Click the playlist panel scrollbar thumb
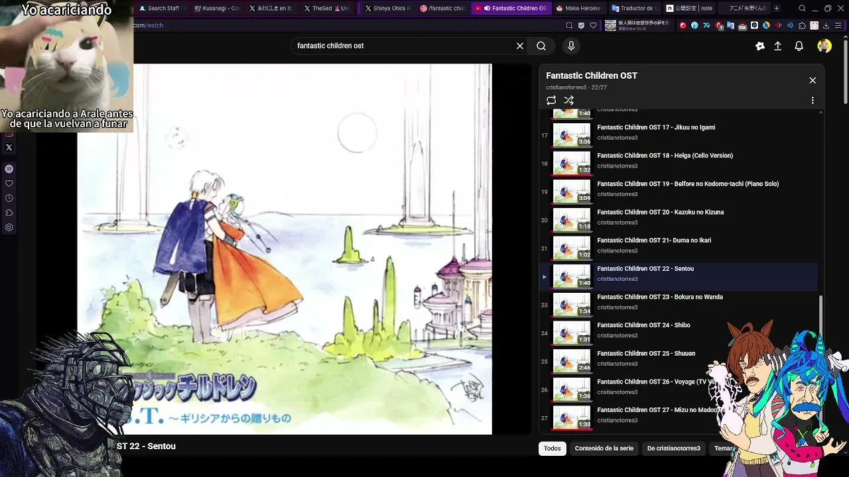This screenshot has width=849, height=477. pyautogui.click(x=821, y=315)
